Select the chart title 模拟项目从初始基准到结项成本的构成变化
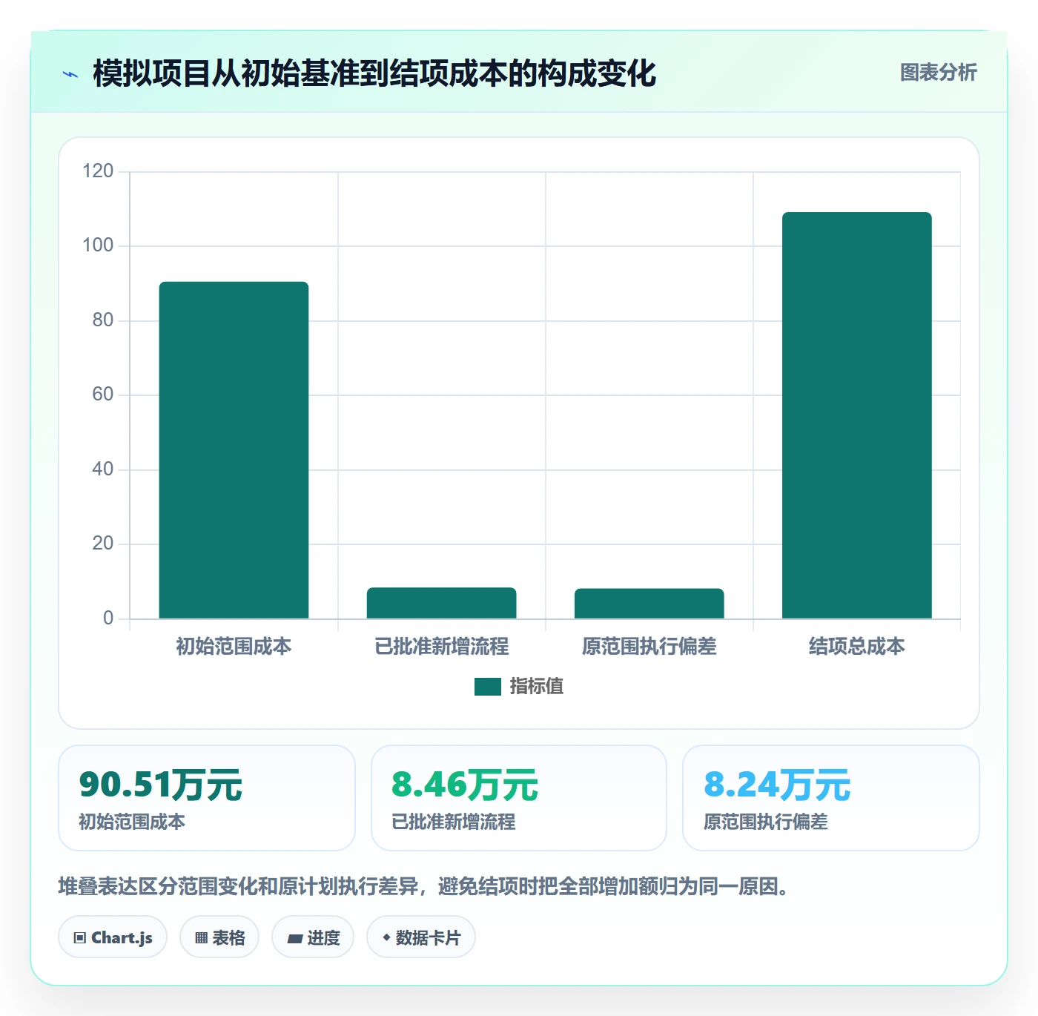Image resolution: width=1038 pixels, height=1016 pixels. coord(374,73)
